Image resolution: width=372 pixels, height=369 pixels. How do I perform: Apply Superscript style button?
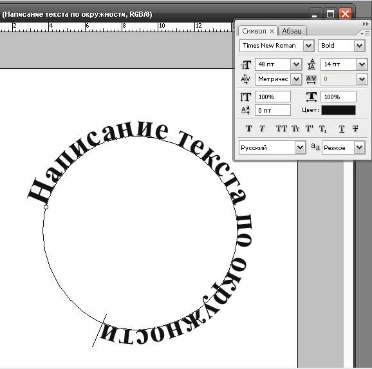[309, 129]
